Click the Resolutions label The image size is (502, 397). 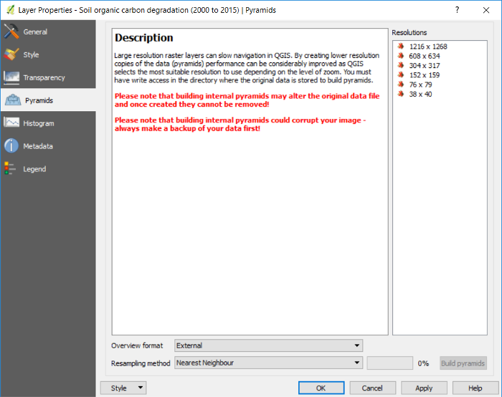coord(409,33)
